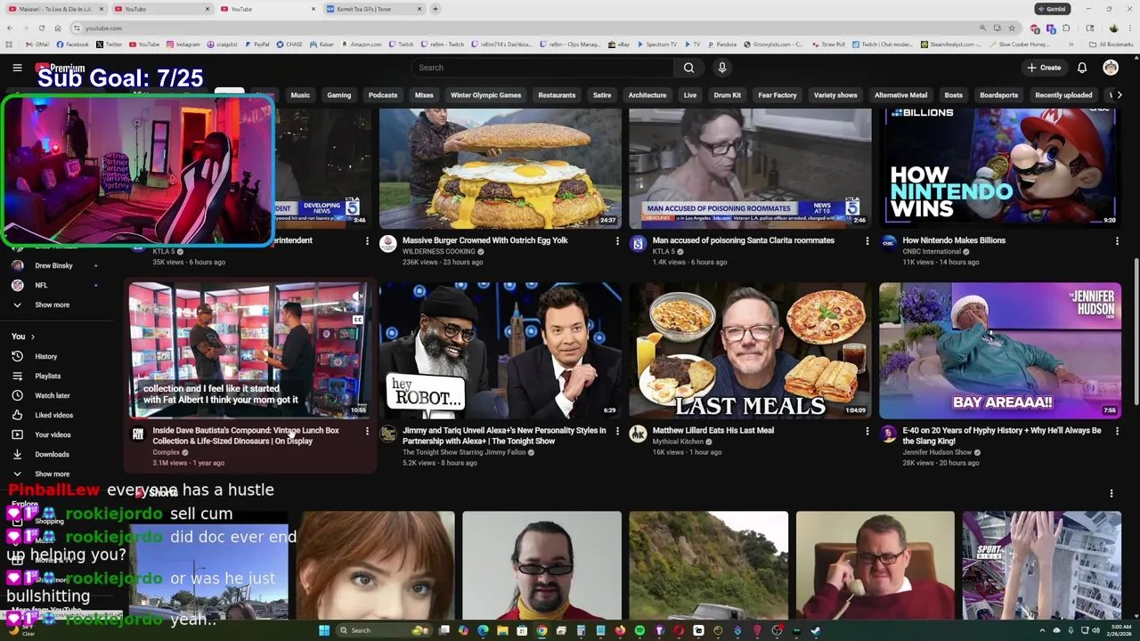Filter feed by the Architecture chip
The width and height of the screenshot is (1140, 641).
(647, 95)
